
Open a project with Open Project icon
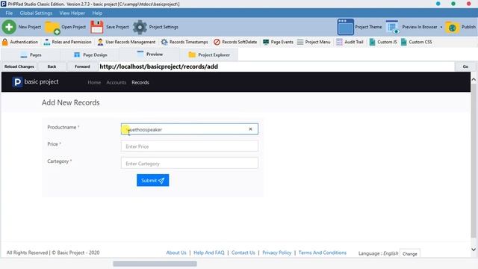click(x=52, y=27)
